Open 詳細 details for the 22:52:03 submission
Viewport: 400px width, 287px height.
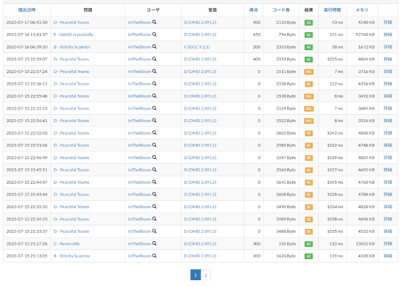[x=388, y=133]
